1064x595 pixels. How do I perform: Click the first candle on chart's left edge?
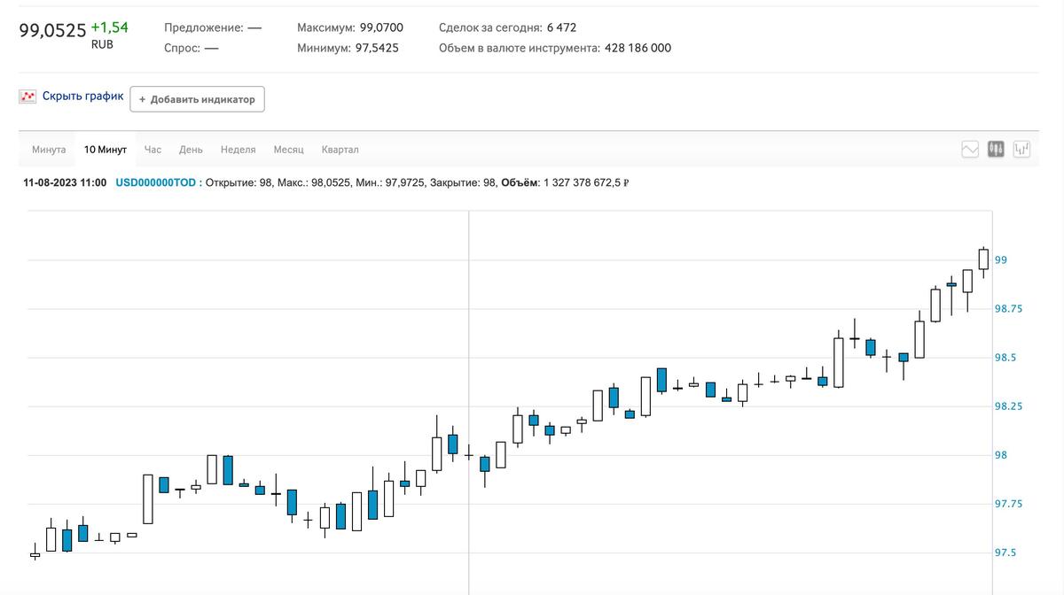[x=35, y=554]
